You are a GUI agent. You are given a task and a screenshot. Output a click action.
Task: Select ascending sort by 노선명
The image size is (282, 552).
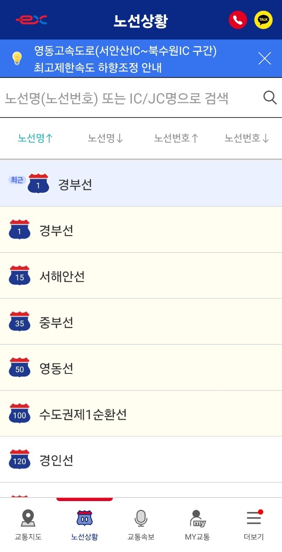tap(35, 138)
